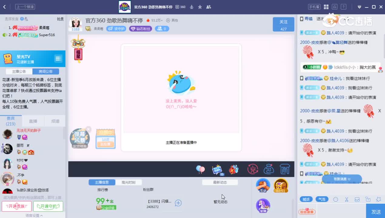This screenshot has height=218, width=385.
Task: Select the 贵宾 (219) tab
Action: point(11,121)
